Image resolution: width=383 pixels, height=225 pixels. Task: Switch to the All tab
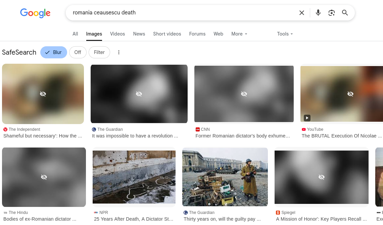pyautogui.click(x=75, y=34)
